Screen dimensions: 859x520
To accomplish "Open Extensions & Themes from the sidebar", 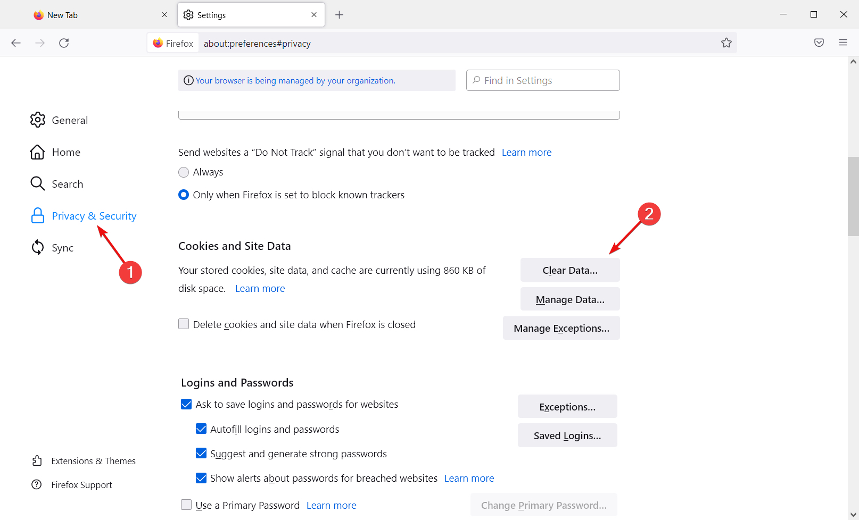I will 94,460.
